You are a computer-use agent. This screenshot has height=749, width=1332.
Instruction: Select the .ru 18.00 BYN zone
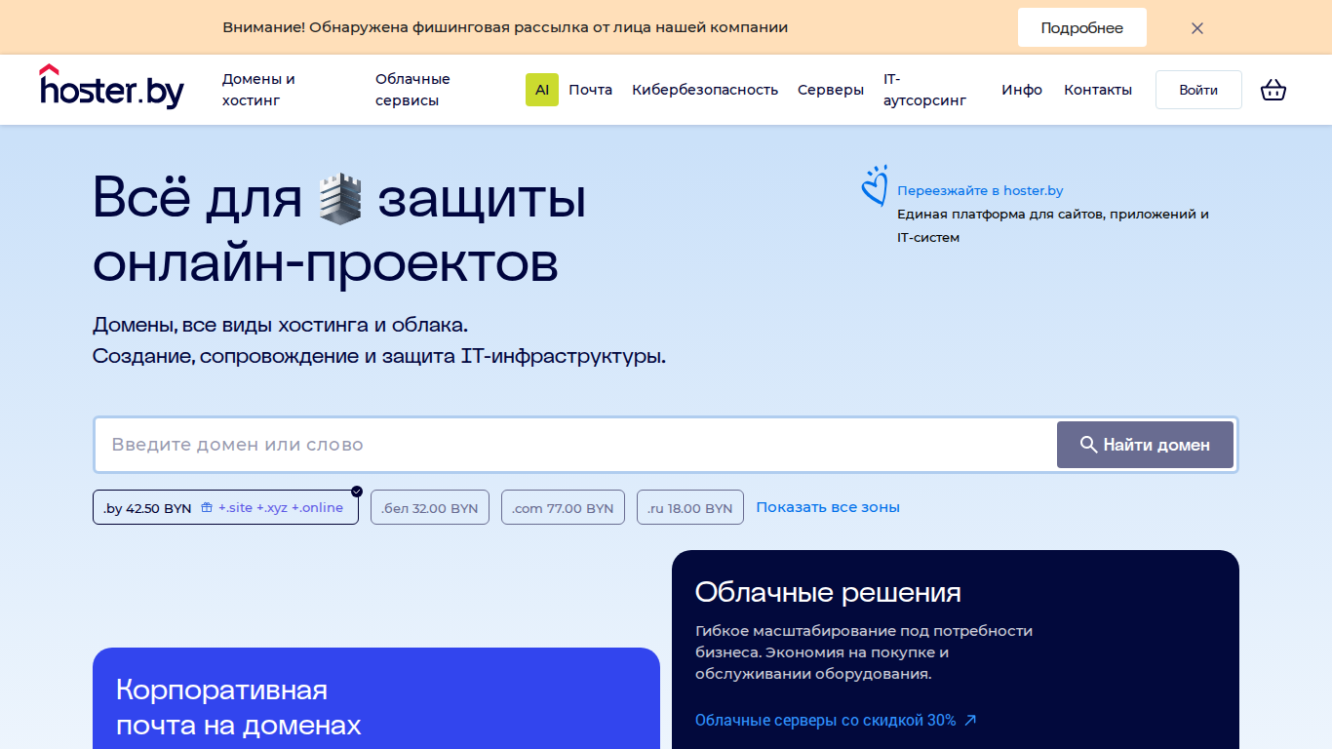[690, 507]
